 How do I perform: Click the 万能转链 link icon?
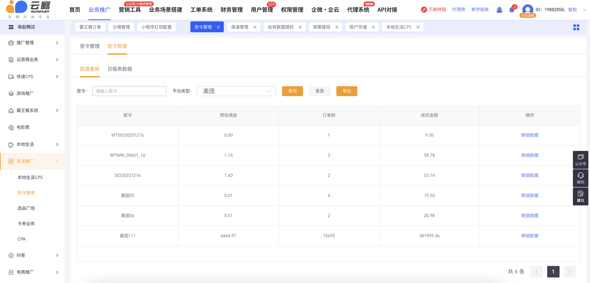coord(424,10)
